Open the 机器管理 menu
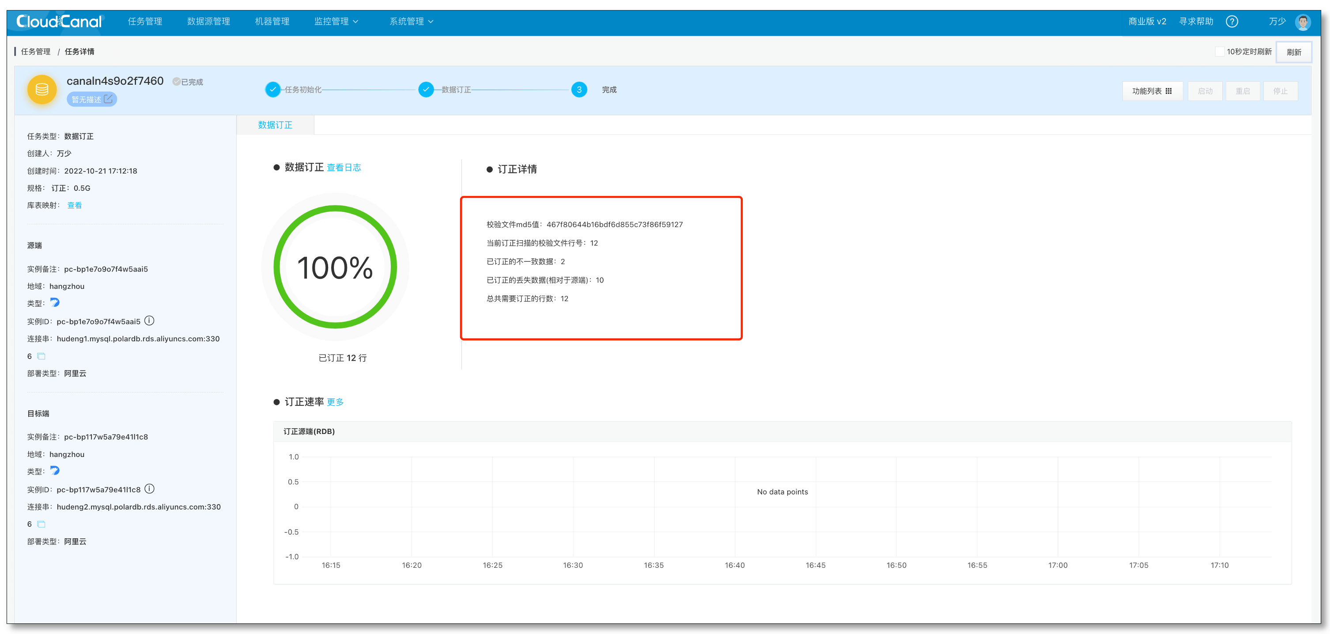The height and width of the screenshot is (634, 1330). pos(272,21)
